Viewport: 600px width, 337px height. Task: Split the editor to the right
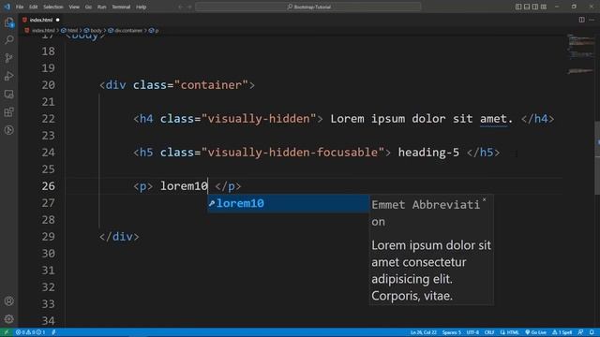pyautogui.click(x=581, y=20)
